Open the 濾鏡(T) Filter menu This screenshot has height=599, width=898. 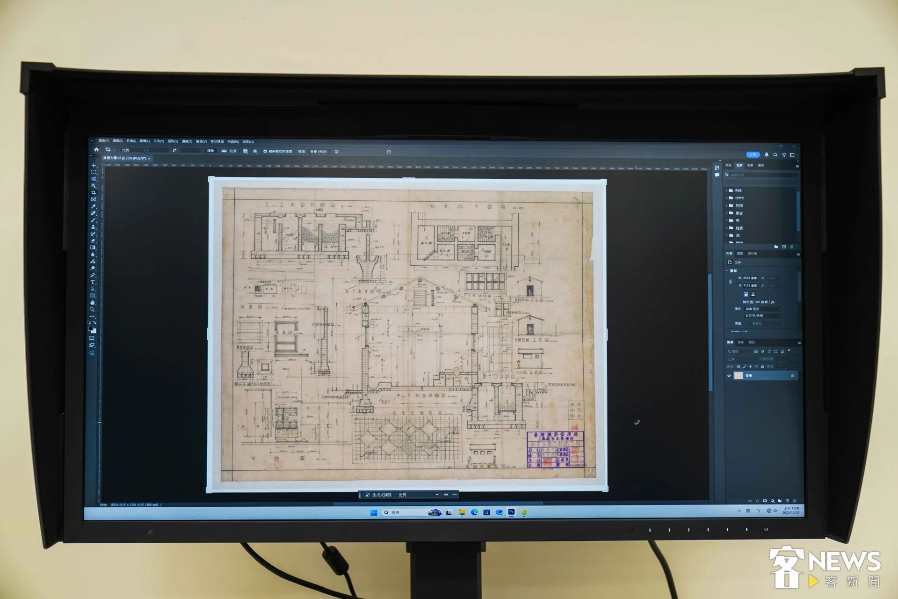187,141
